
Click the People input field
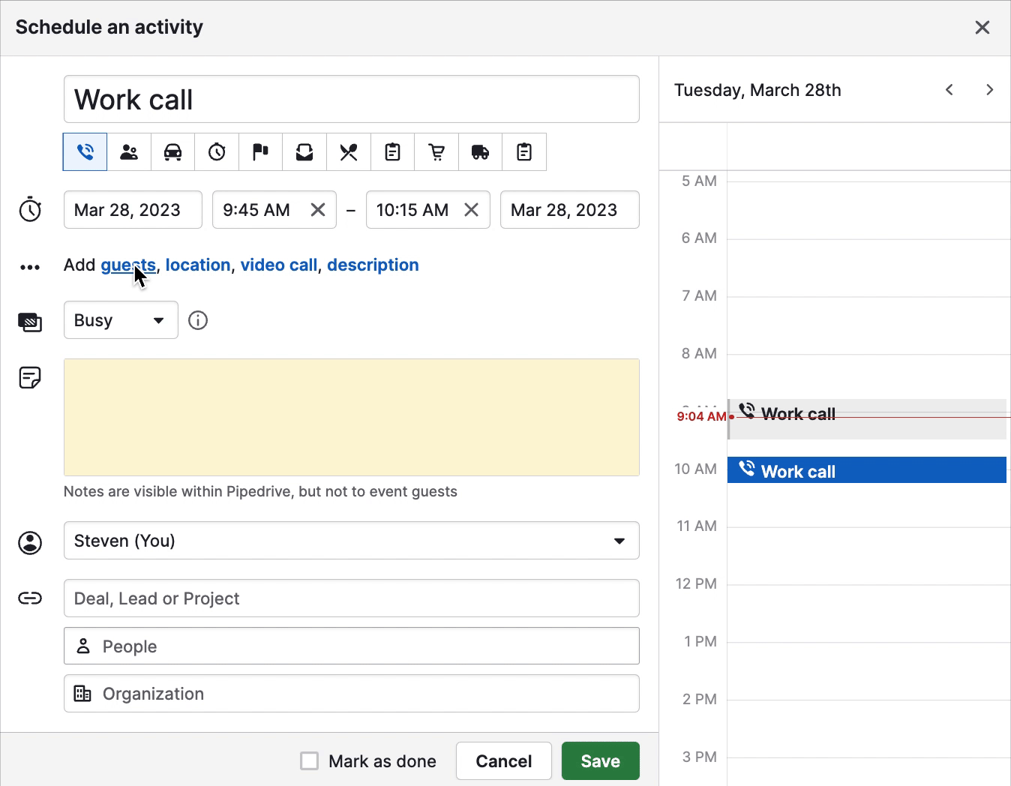pos(351,646)
